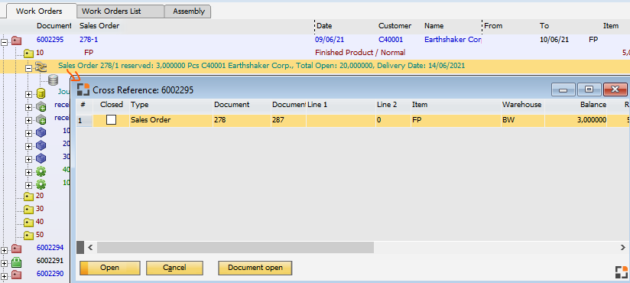Click the Customer column header in Work Orders
The height and width of the screenshot is (283, 630).
tap(395, 26)
